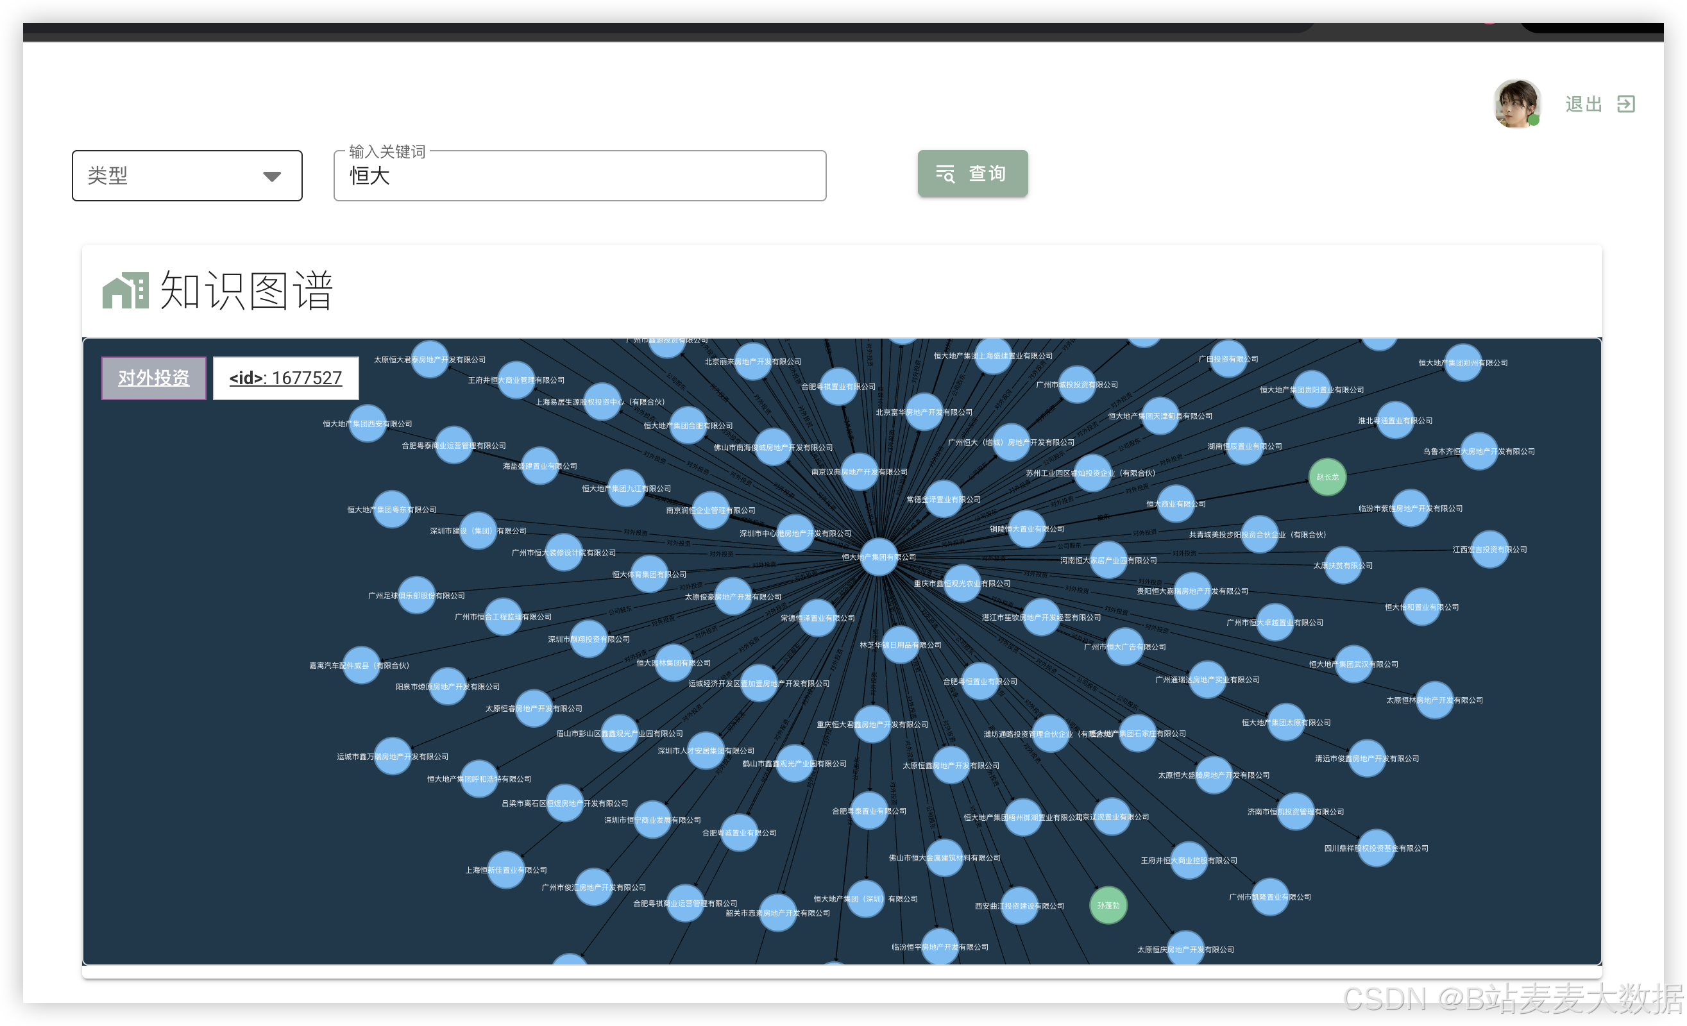Viewport: 1687px width, 1026px height.
Task: Click the 恒大体育集团有限公司 node
Action: tap(649, 575)
